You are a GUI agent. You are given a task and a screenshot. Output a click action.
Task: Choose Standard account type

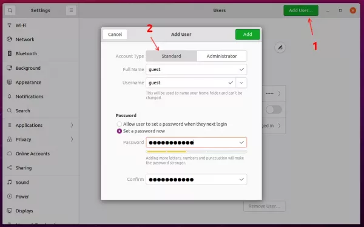pos(171,56)
